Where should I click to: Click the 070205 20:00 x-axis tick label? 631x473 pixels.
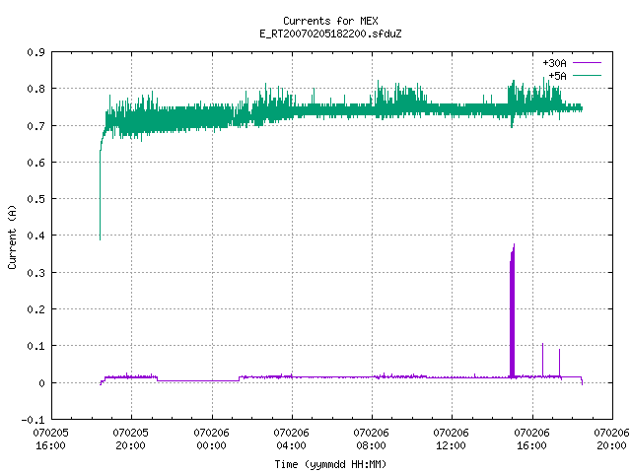coord(131,439)
